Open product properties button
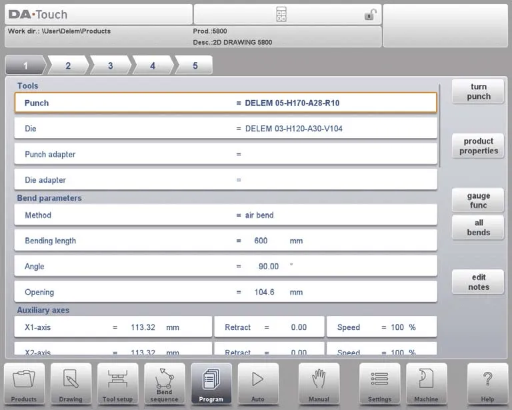 pos(478,146)
